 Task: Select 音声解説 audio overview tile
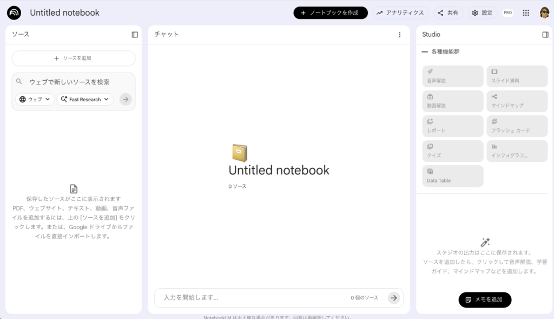click(453, 76)
